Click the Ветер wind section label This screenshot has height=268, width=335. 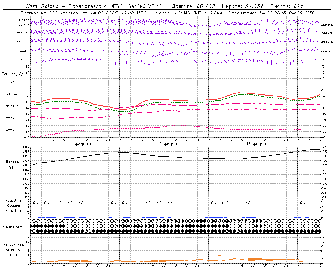pos(24,20)
